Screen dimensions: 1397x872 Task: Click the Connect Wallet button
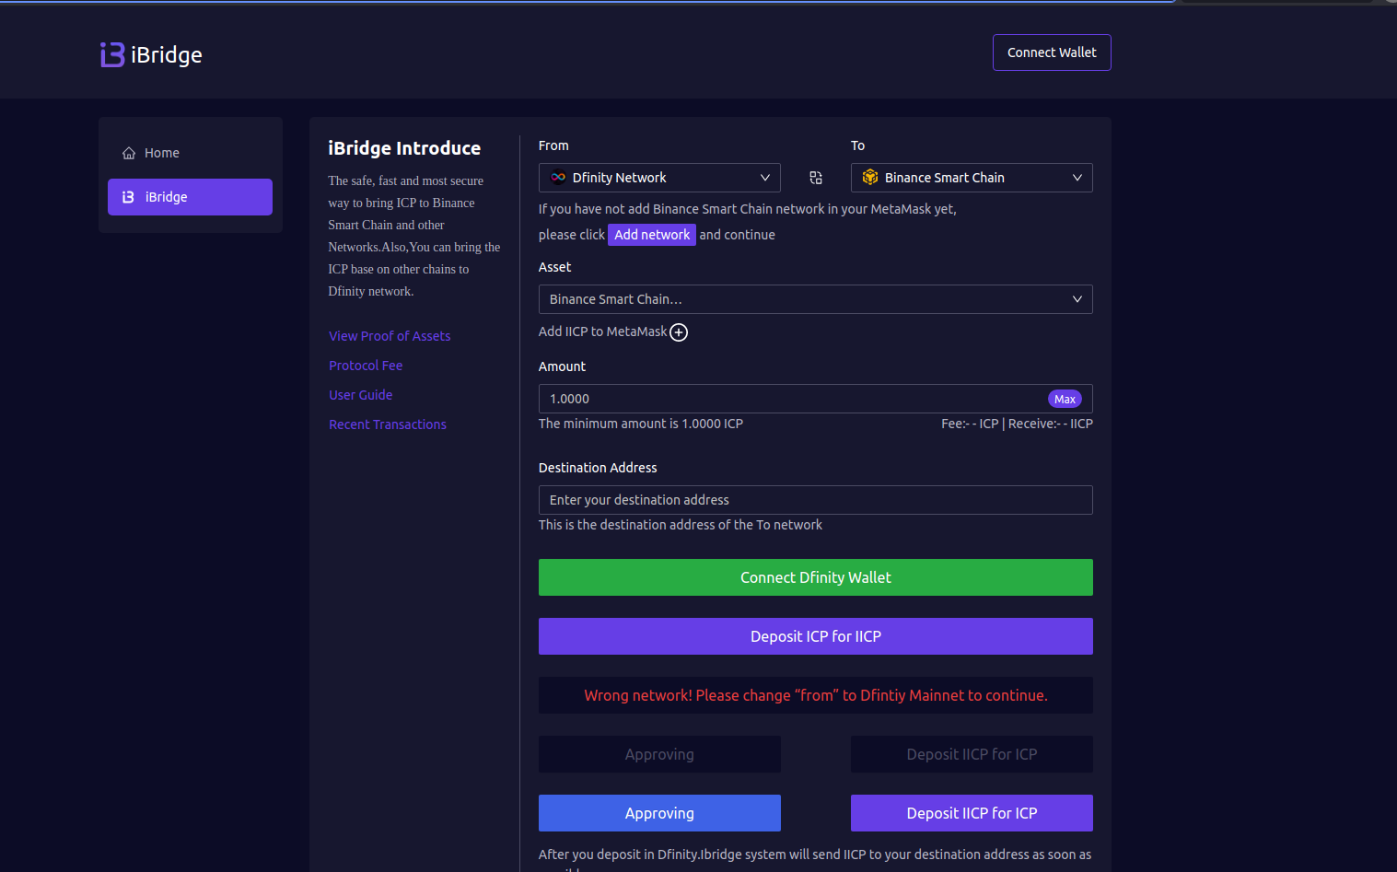pyautogui.click(x=1052, y=52)
